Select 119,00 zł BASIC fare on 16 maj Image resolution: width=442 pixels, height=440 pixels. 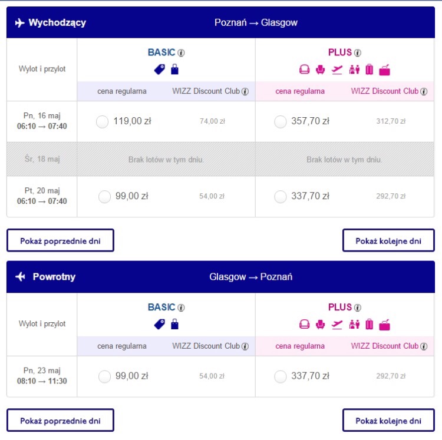(102, 122)
